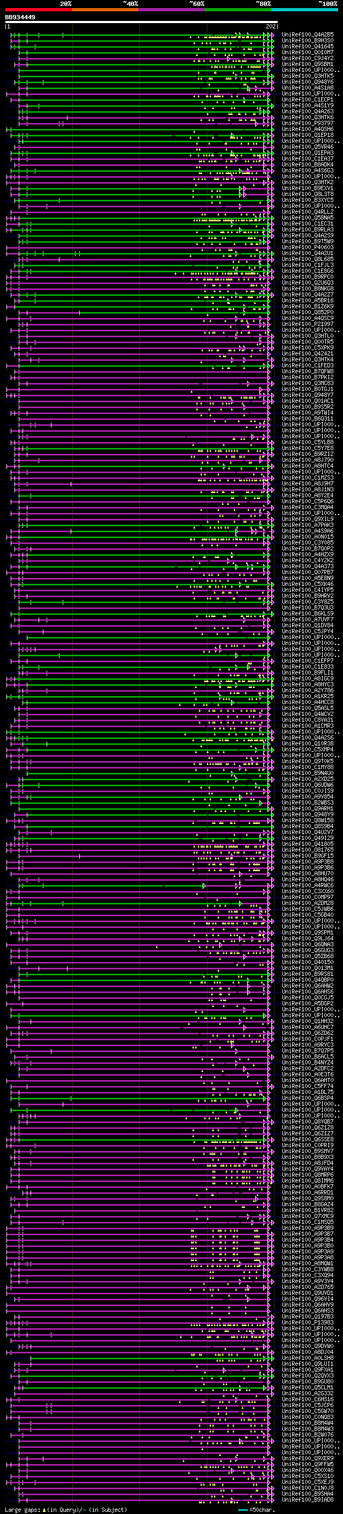Select the UniRef100_Q4U2V7 label

pyautogui.click(x=308, y=831)
